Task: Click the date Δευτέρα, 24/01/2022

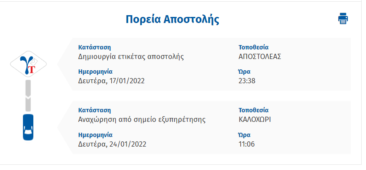Action: [112, 144]
